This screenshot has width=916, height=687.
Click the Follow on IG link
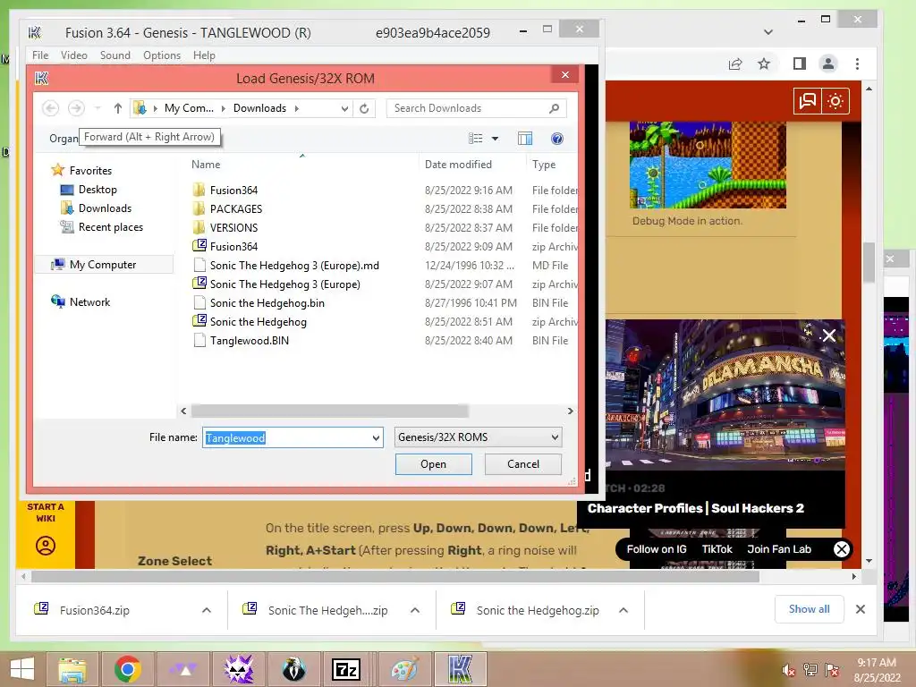tap(657, 549)
